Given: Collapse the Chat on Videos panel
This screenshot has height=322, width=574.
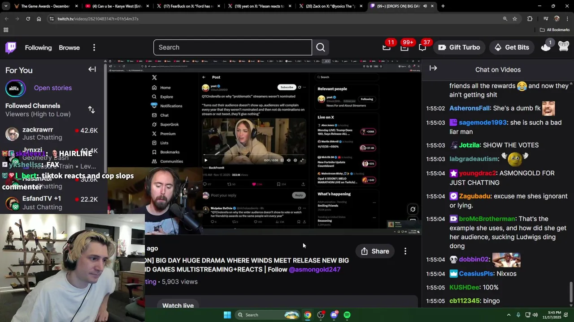Looking at the screenshot, I should click(433, 68).
